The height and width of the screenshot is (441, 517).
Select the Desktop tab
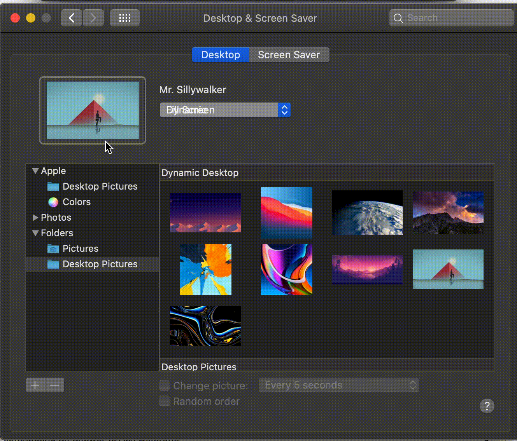(220, 54)
